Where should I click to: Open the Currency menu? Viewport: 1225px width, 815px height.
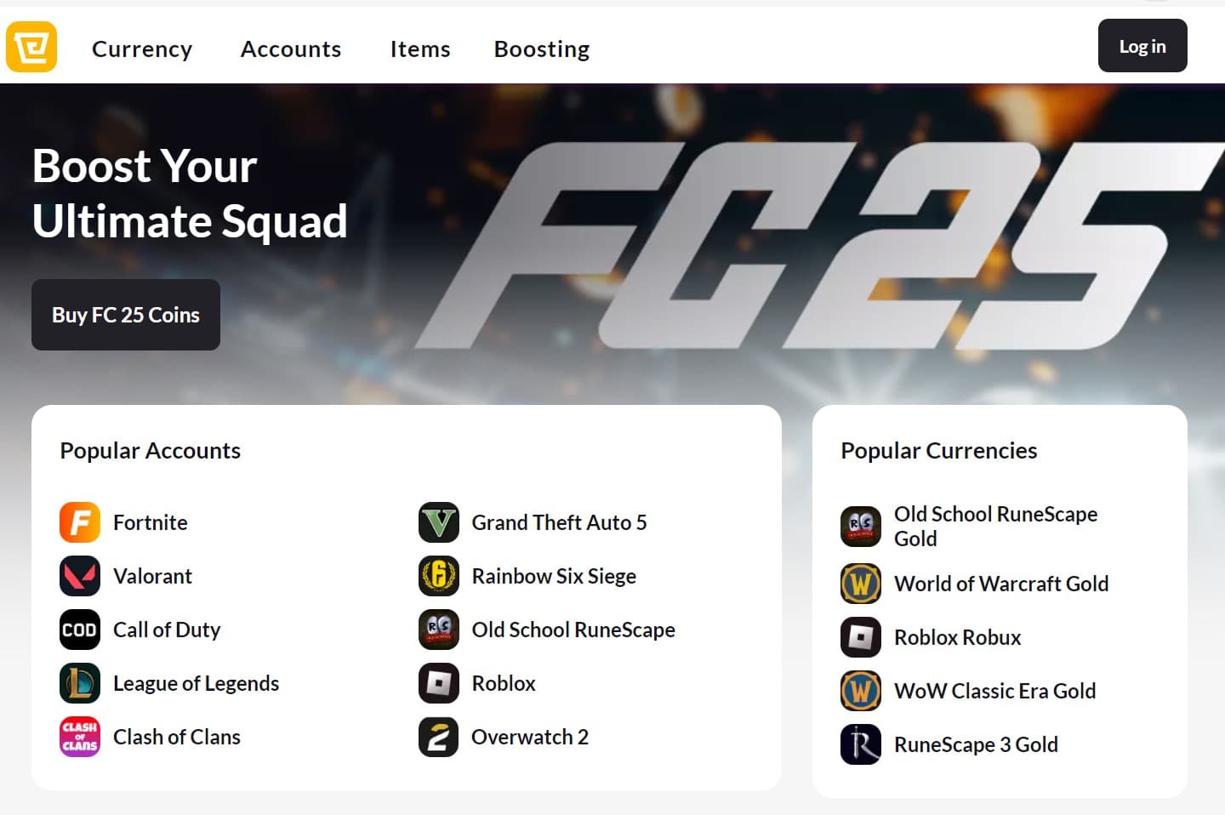[x=142, y=49]
